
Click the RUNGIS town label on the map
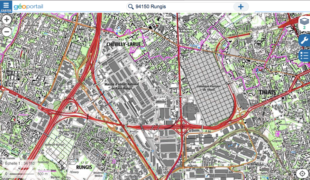tap(84, 167)
